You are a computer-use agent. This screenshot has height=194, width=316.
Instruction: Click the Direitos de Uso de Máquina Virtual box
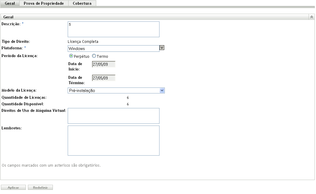[x=113, y=116]
